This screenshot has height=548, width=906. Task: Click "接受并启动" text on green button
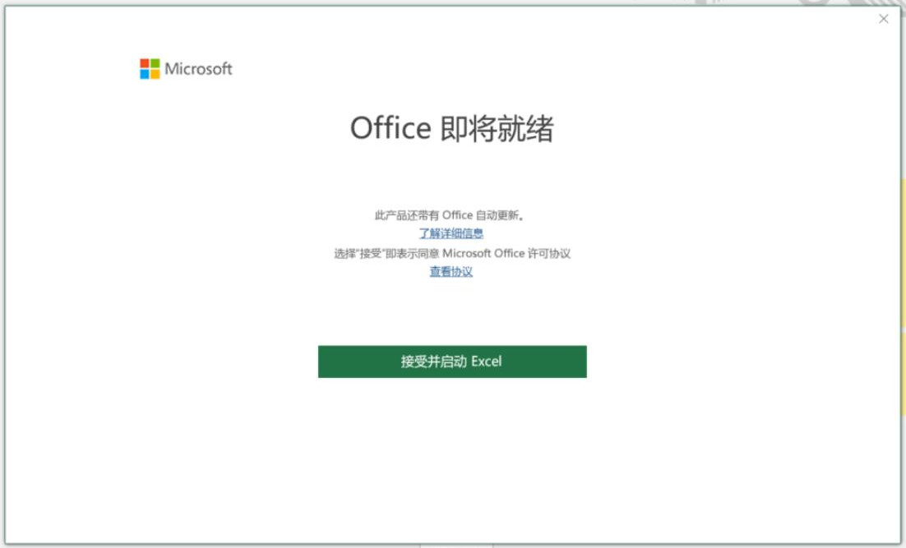point(433,361)
